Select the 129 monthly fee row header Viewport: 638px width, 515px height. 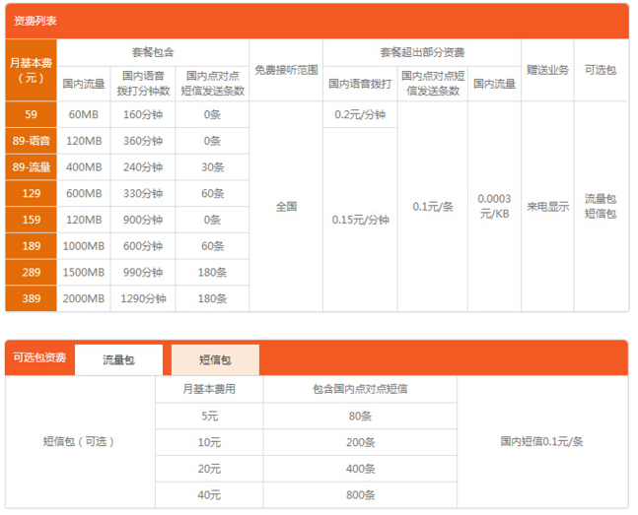pos(31,193)
